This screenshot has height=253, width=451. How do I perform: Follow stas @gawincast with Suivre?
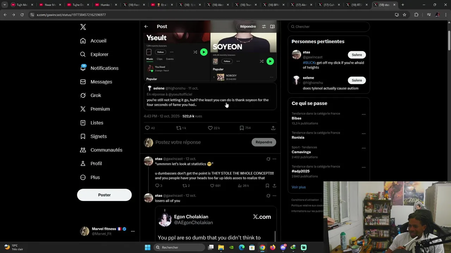click(357, 55)
